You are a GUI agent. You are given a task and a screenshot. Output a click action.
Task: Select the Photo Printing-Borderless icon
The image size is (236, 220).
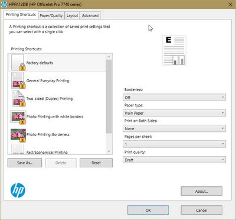pyautogui.click(x=18, y=135)
